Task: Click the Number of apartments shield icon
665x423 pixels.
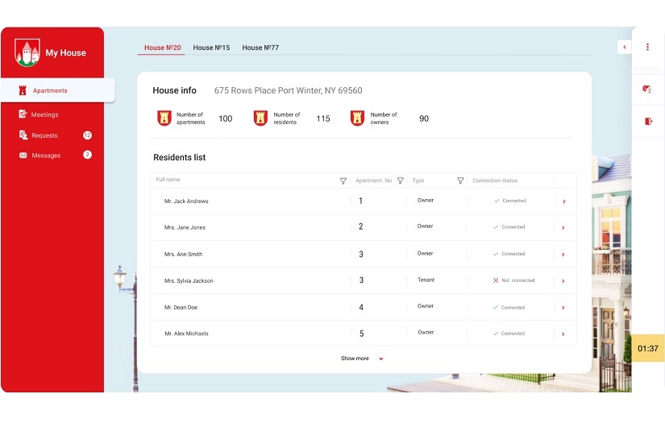Action: [x=164, y=118]
